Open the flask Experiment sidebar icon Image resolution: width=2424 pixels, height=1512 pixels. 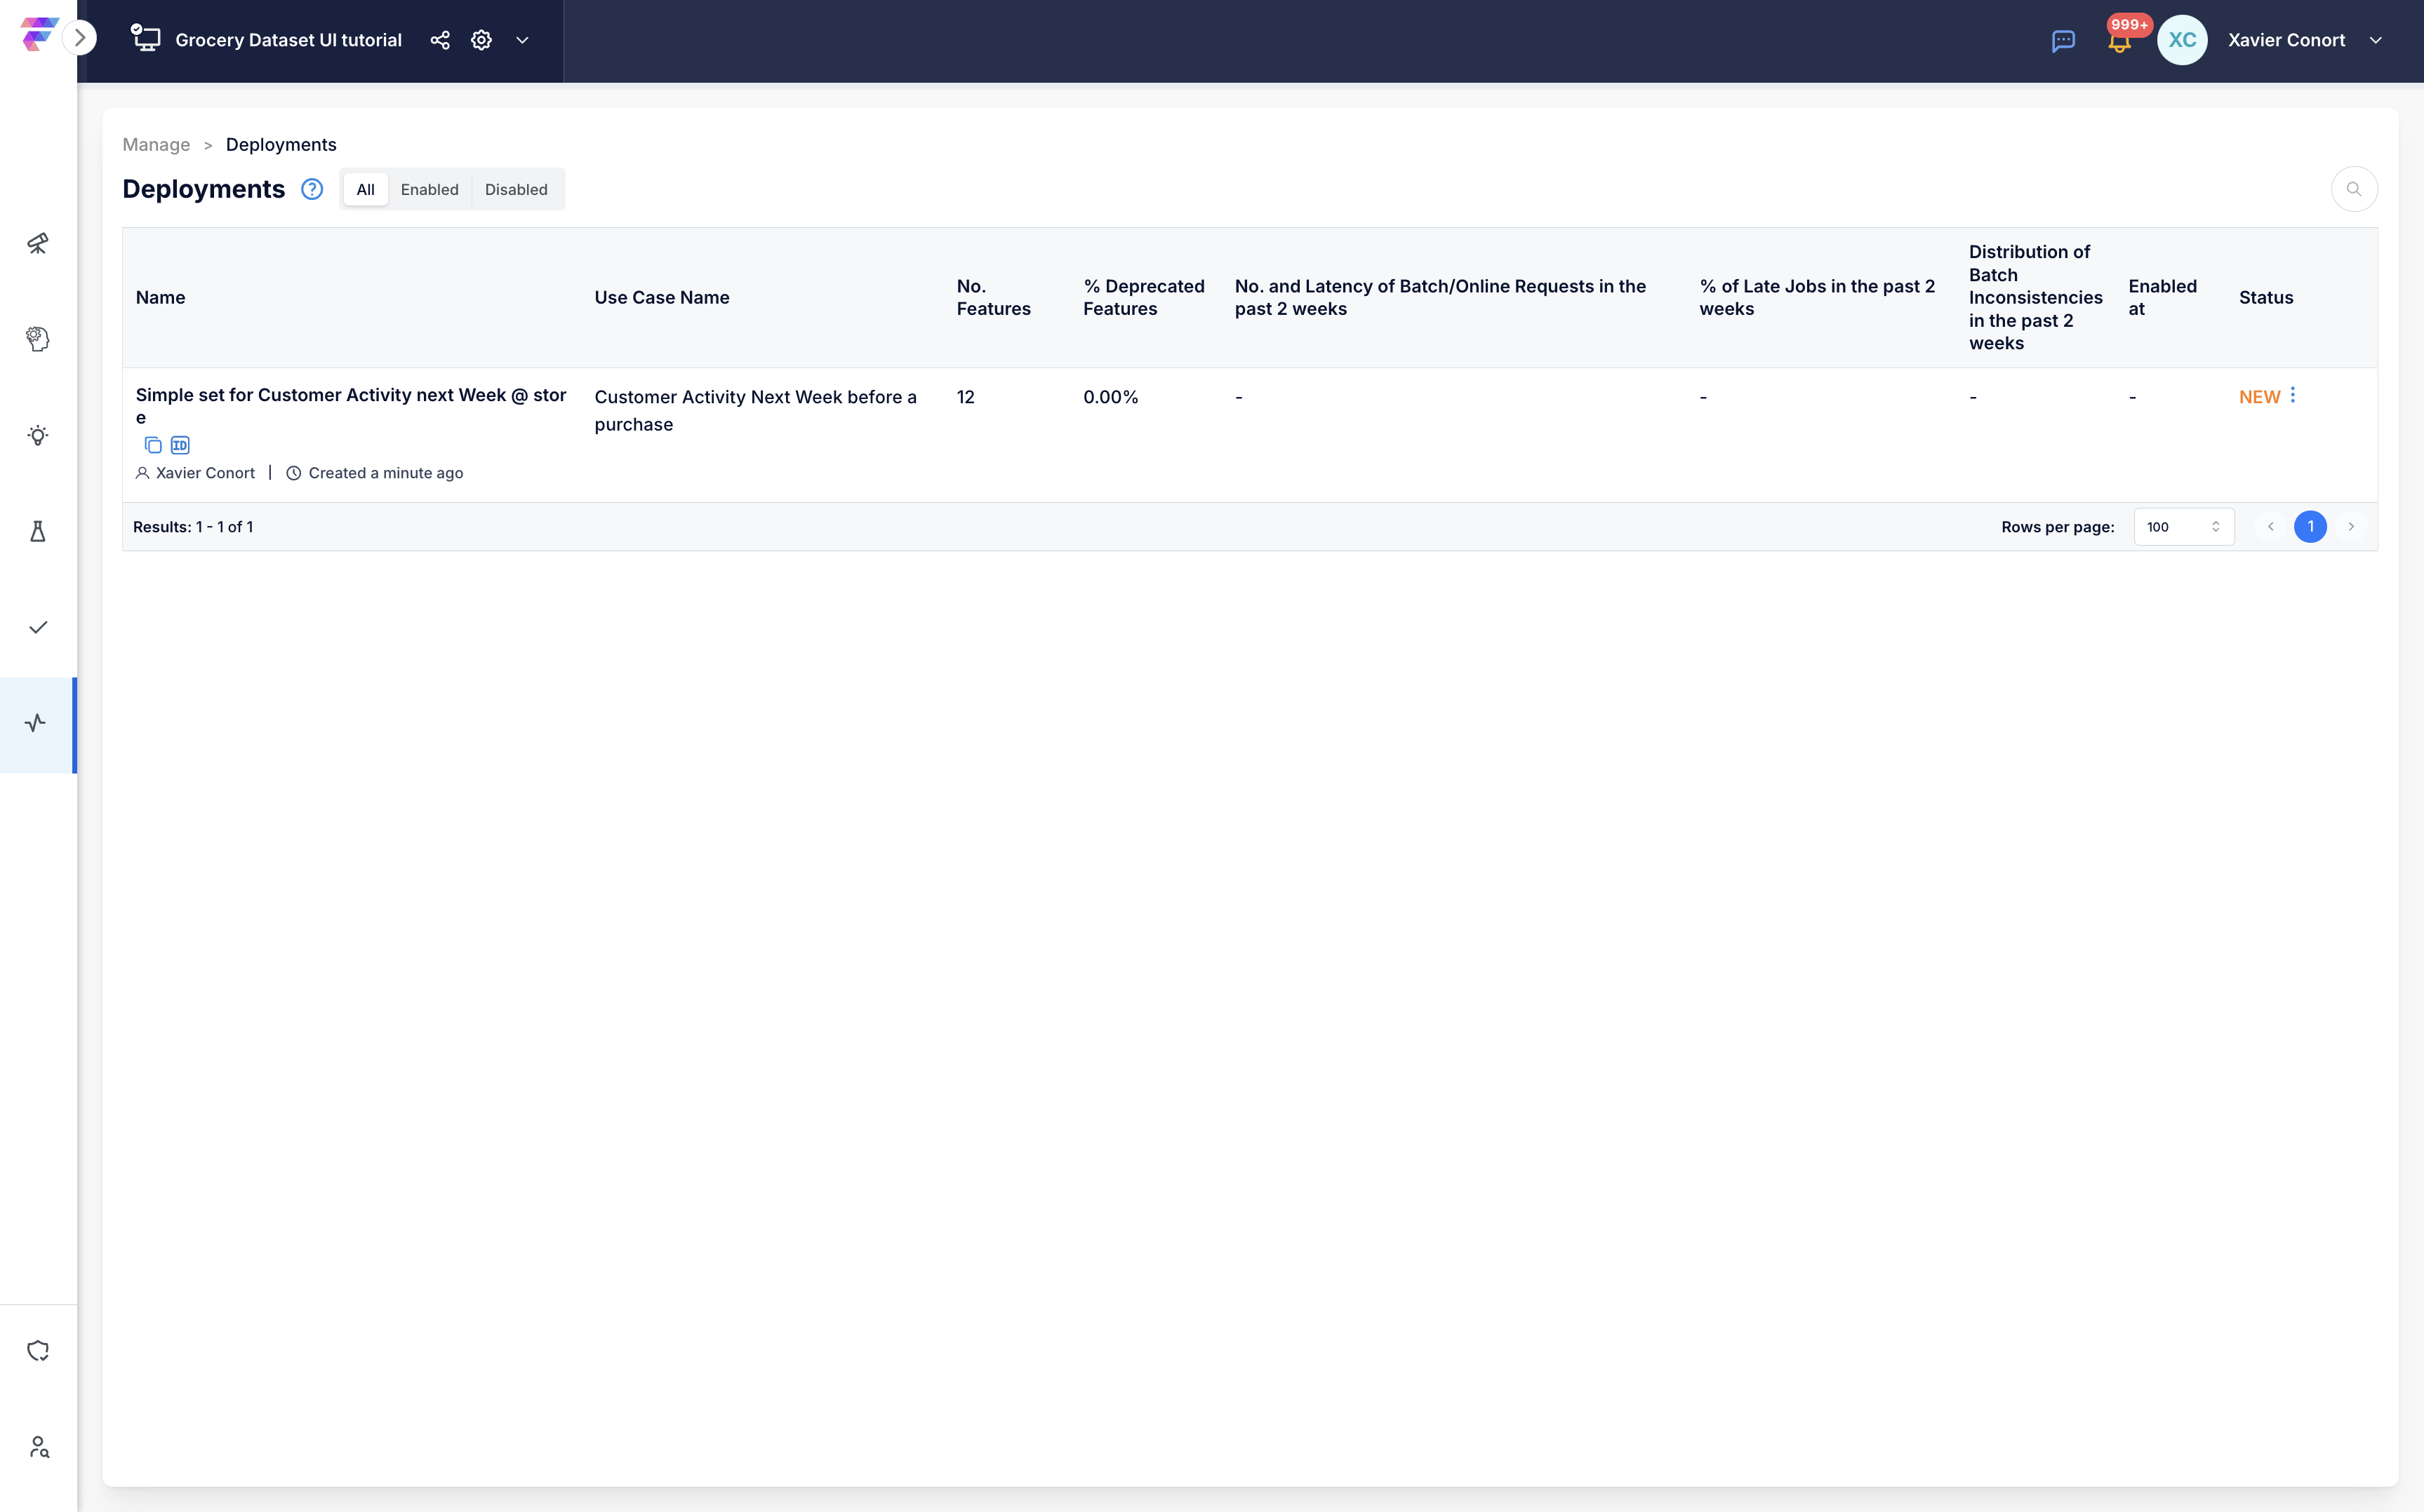pyautogui.click(x=38, y=531)
